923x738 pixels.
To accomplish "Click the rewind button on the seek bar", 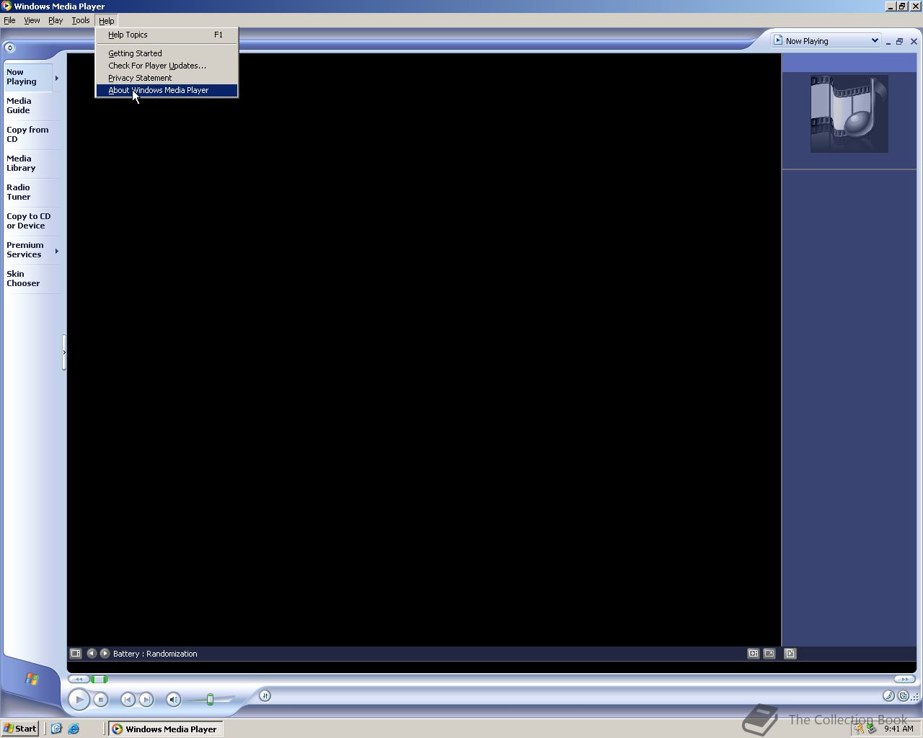I will pyautogui.click(x=79, y=679).
